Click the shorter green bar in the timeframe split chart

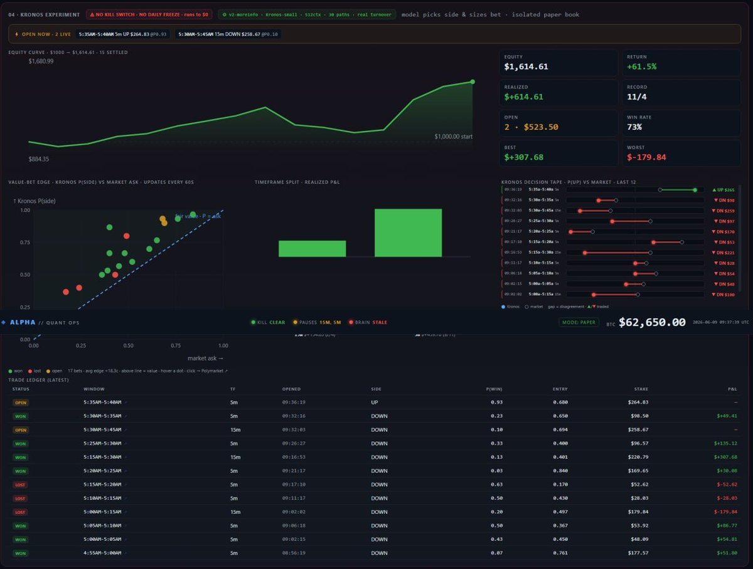pyautogui.click(x=312, y=249)
